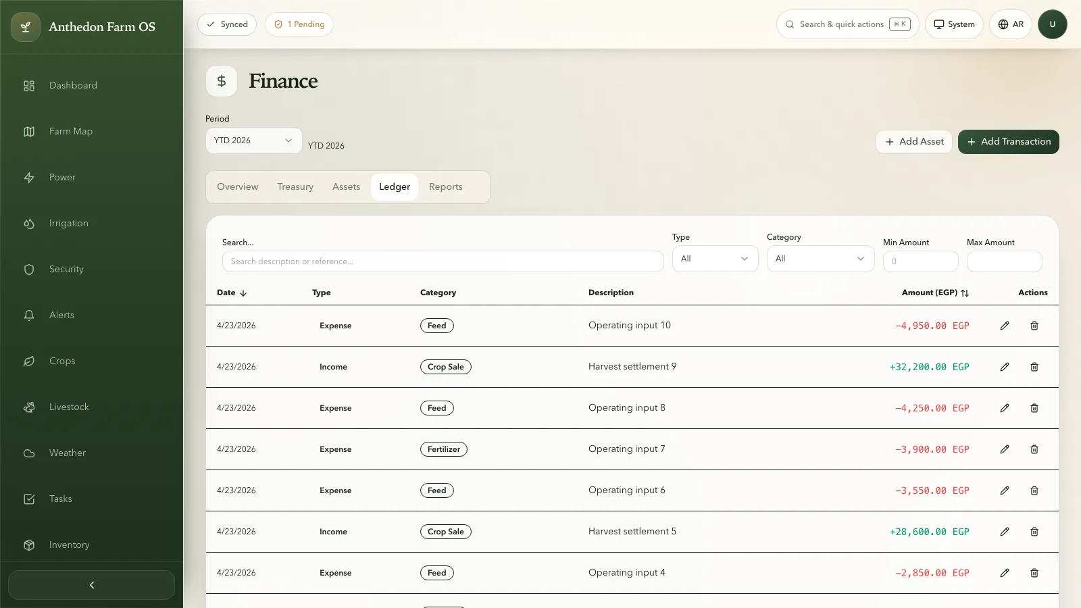Click the Harvest settlement 5 description

click(x=632, y=532)
